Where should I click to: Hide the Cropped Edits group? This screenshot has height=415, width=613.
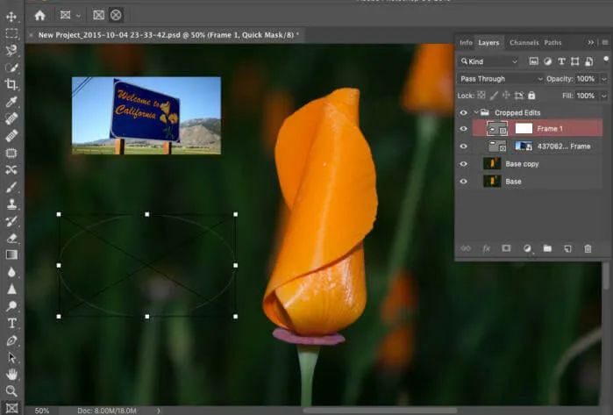pos(464,112)
